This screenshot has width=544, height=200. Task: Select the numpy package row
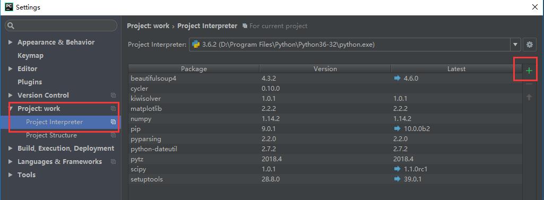click(325, 118)
